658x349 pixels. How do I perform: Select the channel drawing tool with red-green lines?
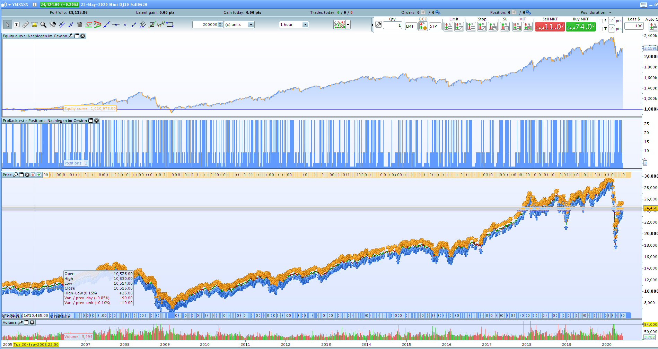tap(89, 25)
